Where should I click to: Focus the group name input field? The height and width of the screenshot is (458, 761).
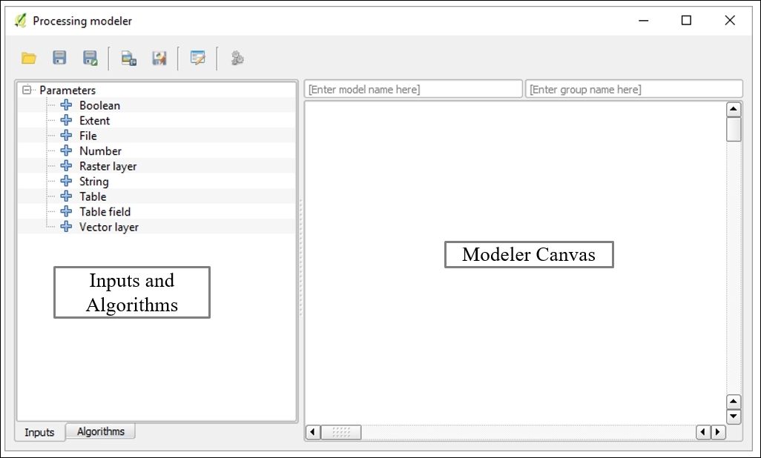(634, 89)
